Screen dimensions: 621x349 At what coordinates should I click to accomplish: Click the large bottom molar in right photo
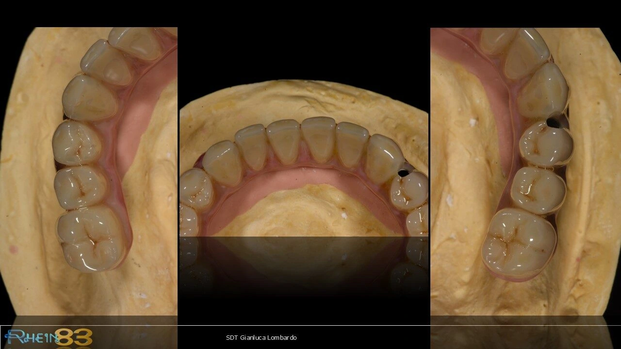(x=519, y=241)
